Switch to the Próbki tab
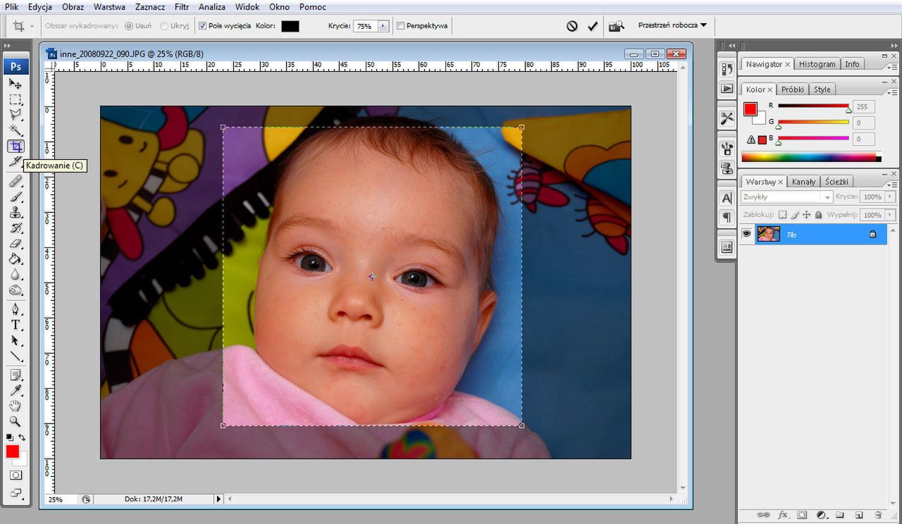The width and height of the screenshot is (902, 524). click(793, 89)
